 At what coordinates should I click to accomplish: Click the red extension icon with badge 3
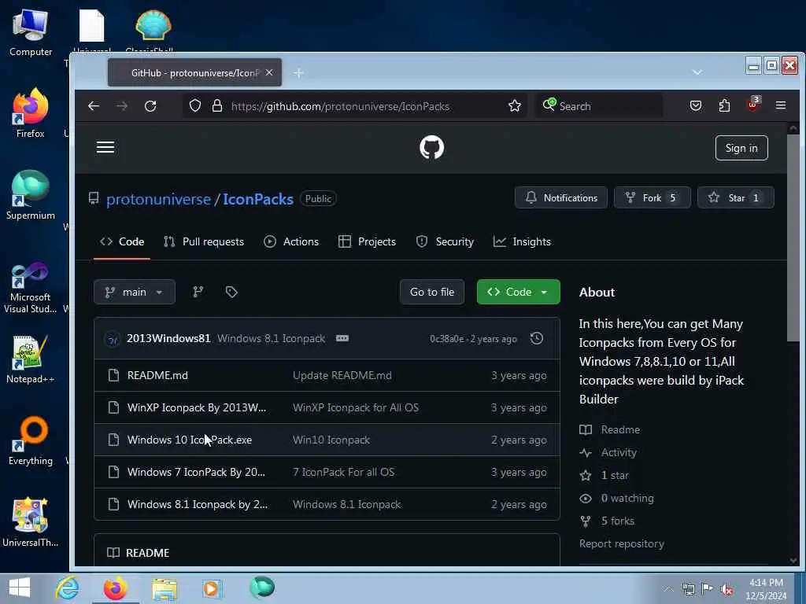pos(753,105)
